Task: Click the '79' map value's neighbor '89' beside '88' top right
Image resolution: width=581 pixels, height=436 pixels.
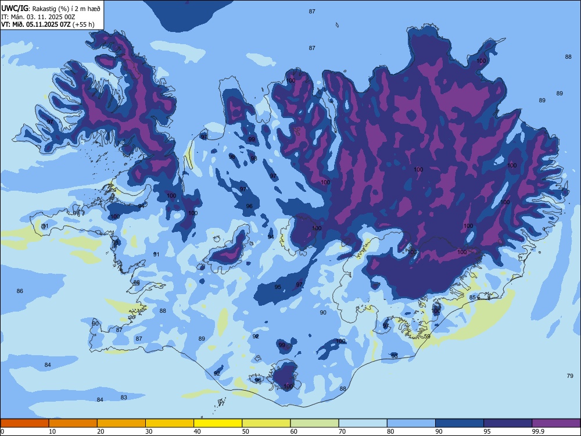Action: [560, 94]
